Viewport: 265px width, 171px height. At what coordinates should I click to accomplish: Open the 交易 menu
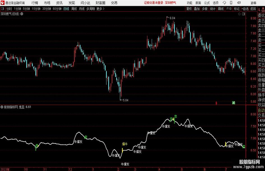pos(114,3)
